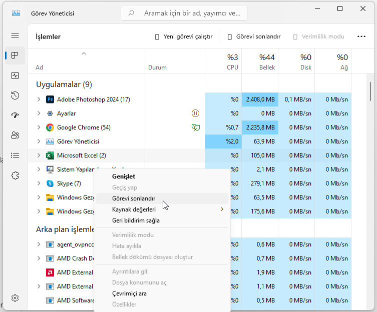Choose Geri bildirim sağla menu item
This screenshot has width=377, height=312.
coord(162,220)
